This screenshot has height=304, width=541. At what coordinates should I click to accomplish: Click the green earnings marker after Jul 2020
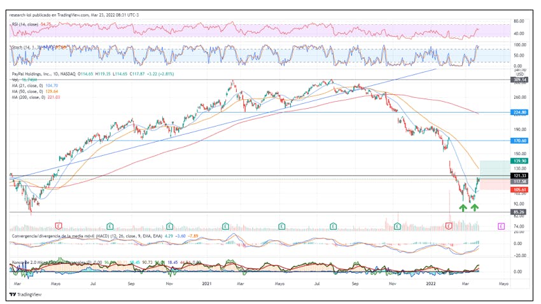click(109, 226)
